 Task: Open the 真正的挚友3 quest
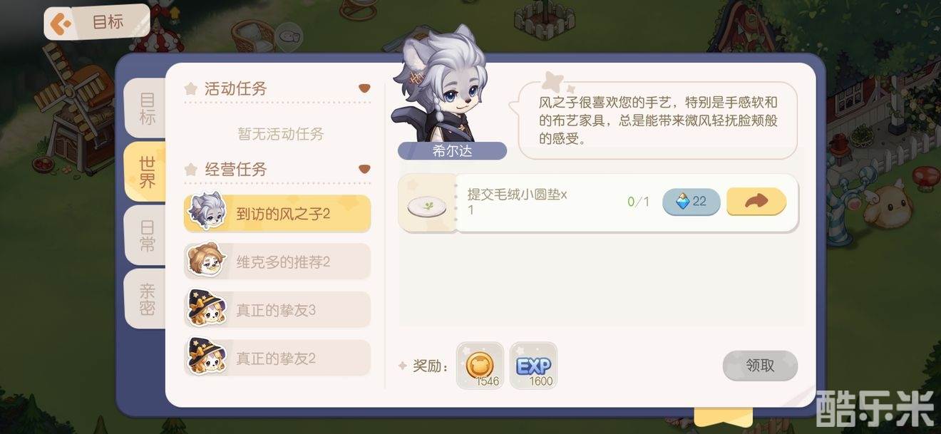[x=277, y=310]
